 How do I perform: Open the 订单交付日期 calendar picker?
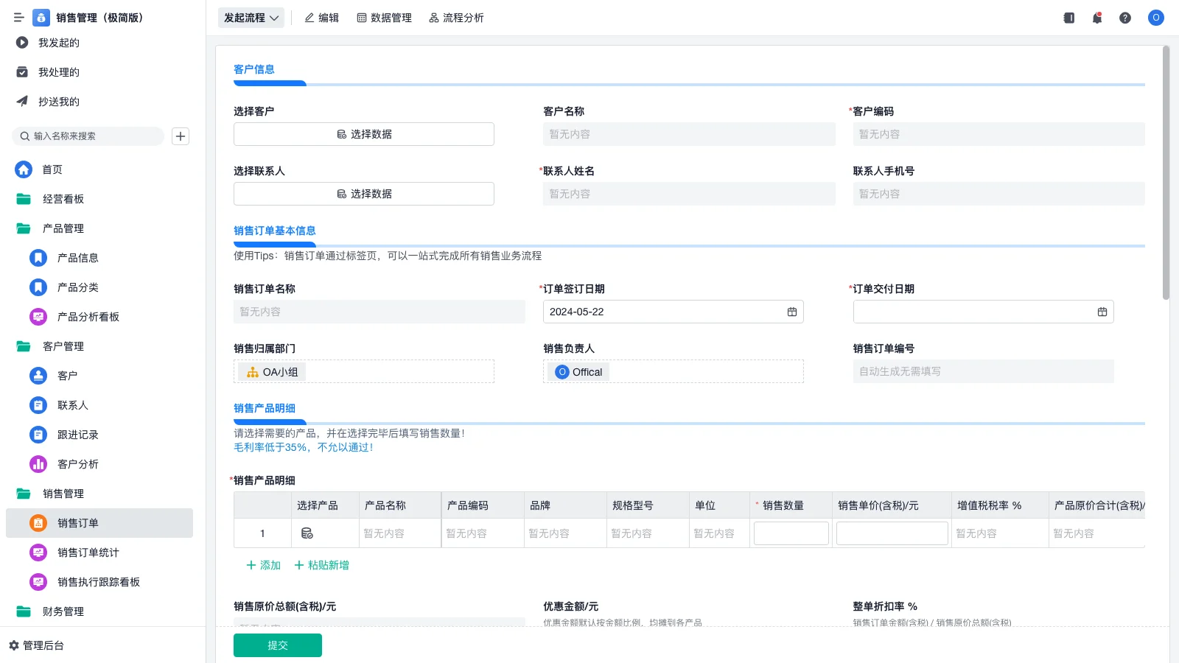click(x=1102, y=312)
